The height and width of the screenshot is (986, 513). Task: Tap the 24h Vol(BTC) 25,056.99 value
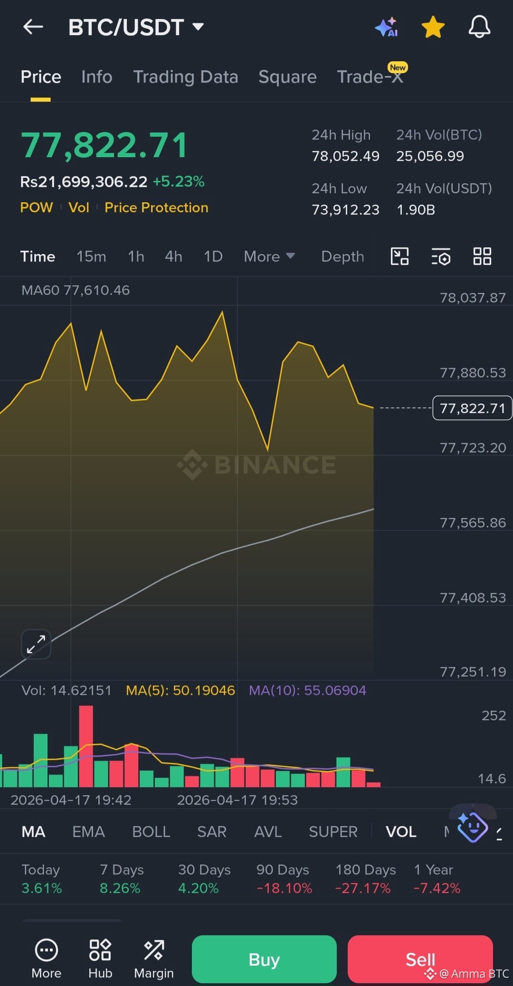tap(430, 156)
